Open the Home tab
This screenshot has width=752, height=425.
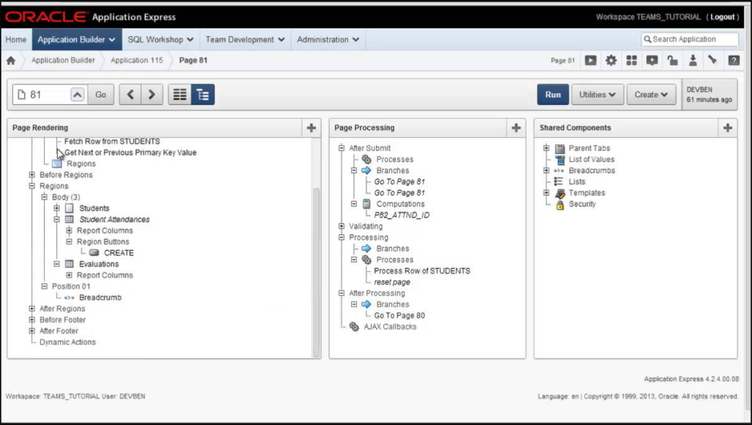click(x=16, y=40)
